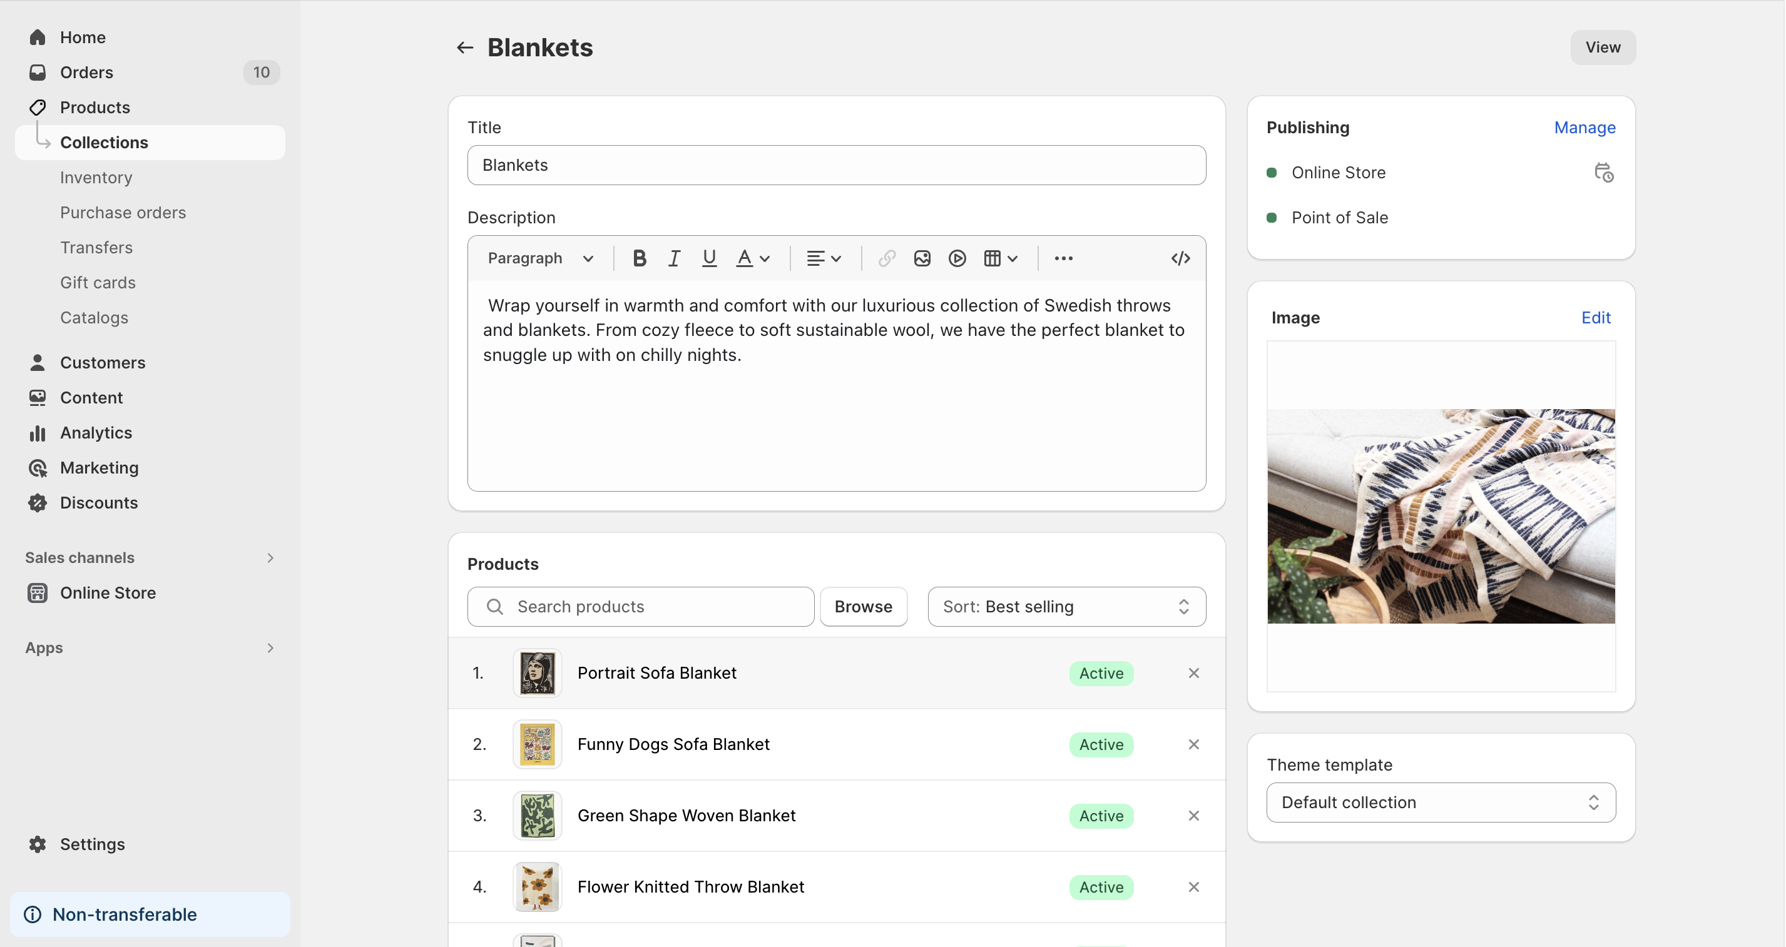1786x947 pixels.
Task: Click Manage publishing link
Action: [x=1584, y=128]
